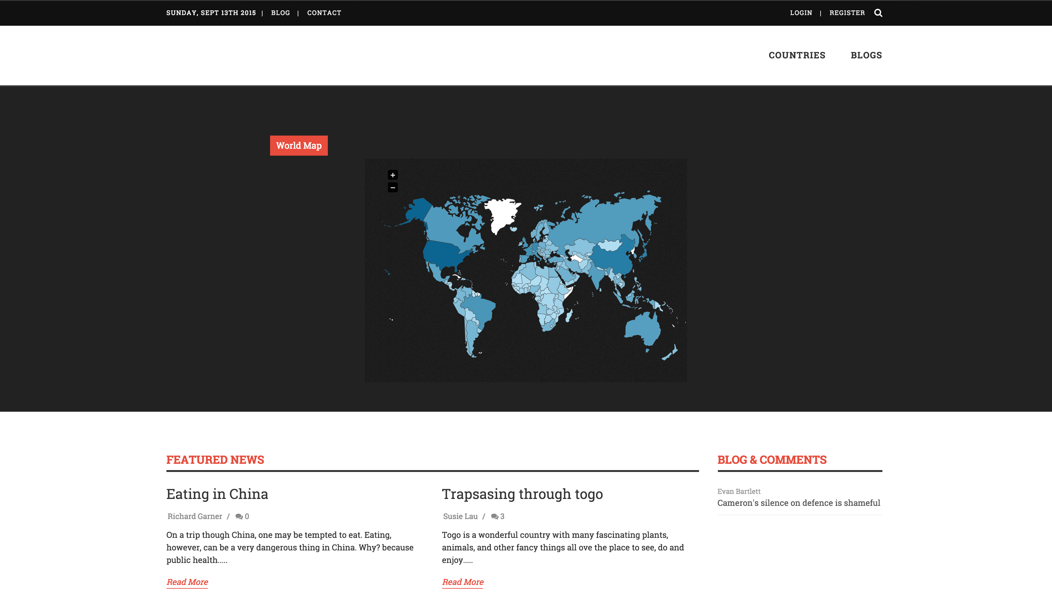This screenshot has width=1052, height=600.
Task: Zoom out on the world map
Action: (x=393, y=188)
